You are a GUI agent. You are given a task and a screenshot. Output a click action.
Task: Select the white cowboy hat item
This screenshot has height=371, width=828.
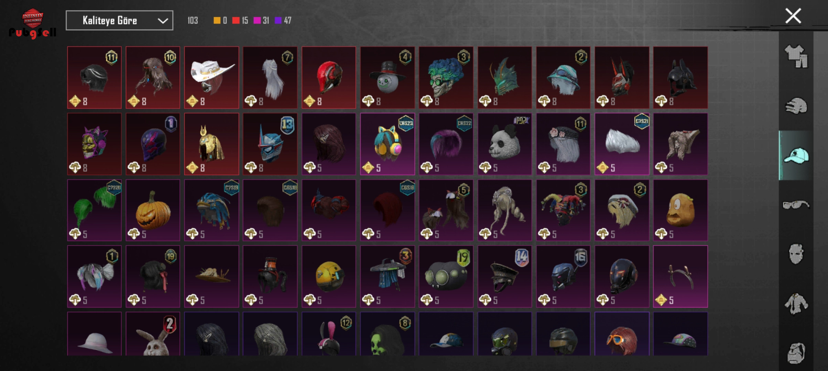211,78
